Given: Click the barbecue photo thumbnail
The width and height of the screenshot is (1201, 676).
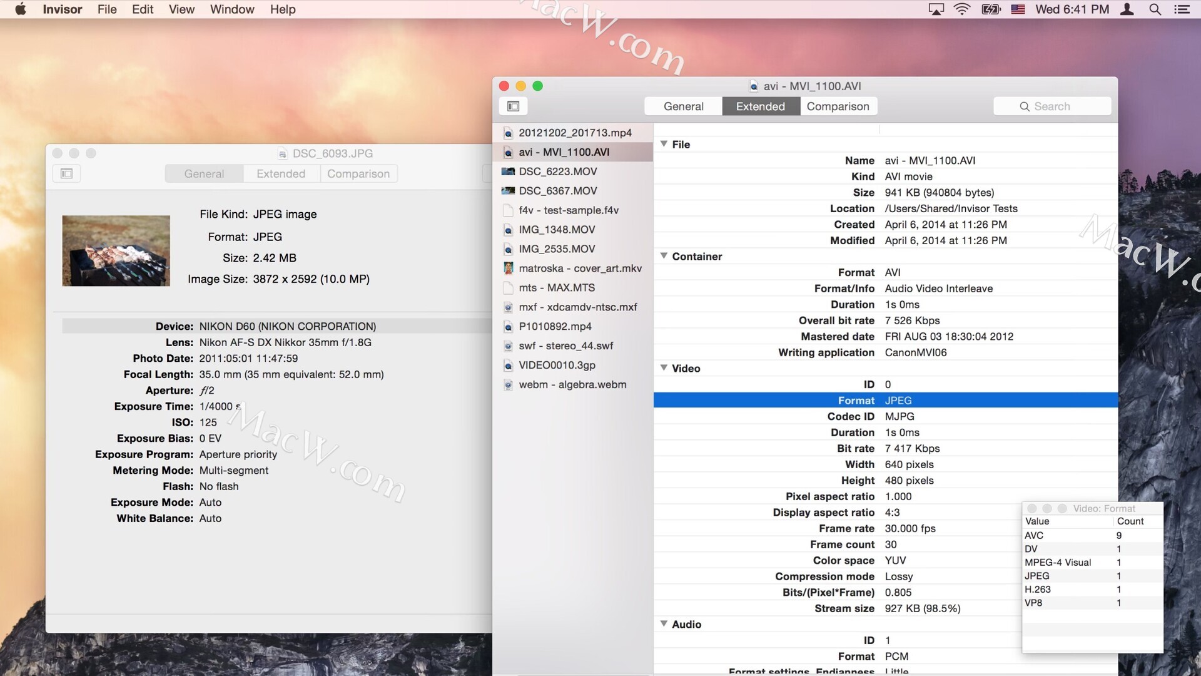Looking at the screenshot, I should coord(116,251).
